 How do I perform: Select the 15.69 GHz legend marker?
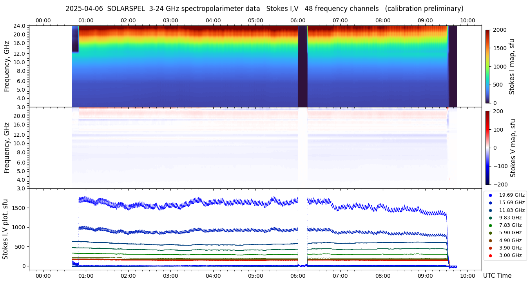pos(490,203)
